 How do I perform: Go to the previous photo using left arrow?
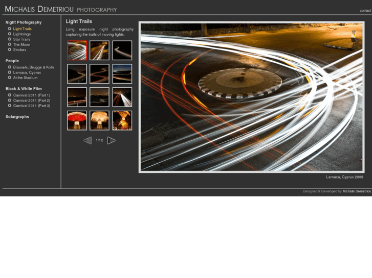(x=87, y=140)
